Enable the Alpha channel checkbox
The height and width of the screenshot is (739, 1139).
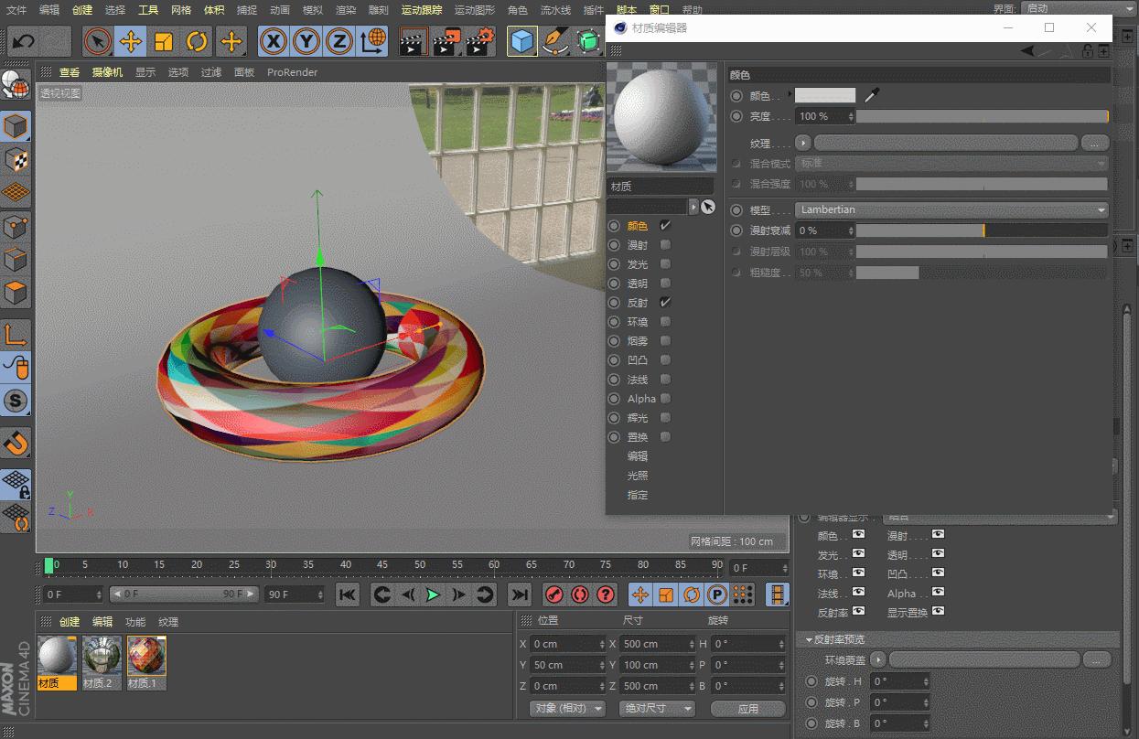pyautogui.click(x=665, y=399)
